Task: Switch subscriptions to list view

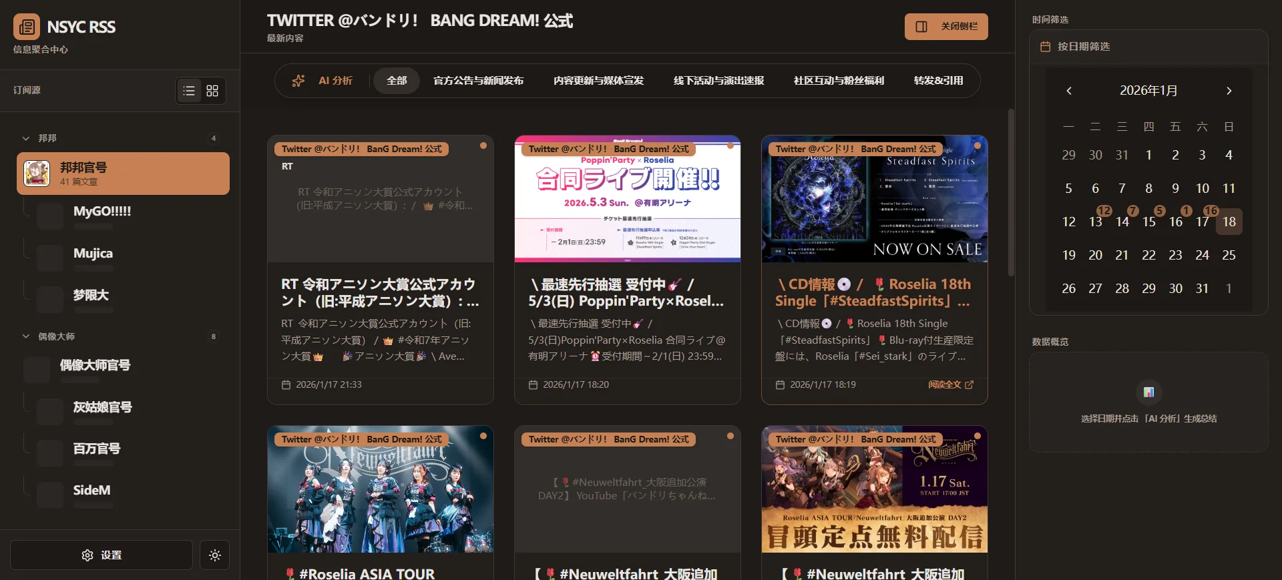Action: click(189, 91)
